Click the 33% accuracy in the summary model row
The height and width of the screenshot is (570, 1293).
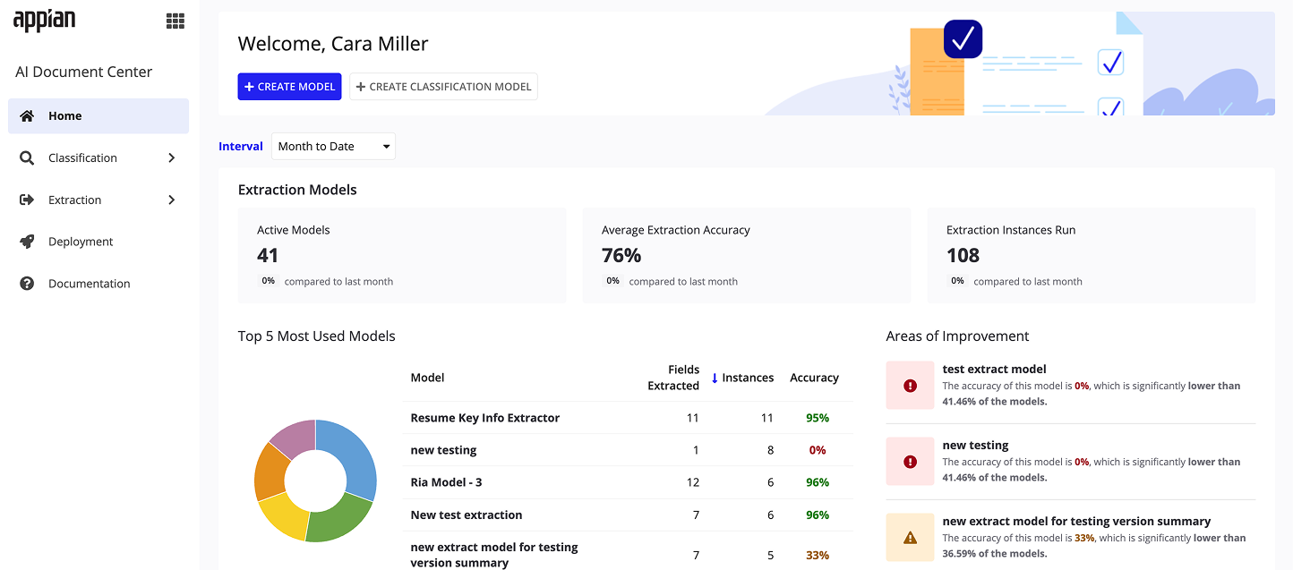(x=818, y=555)
